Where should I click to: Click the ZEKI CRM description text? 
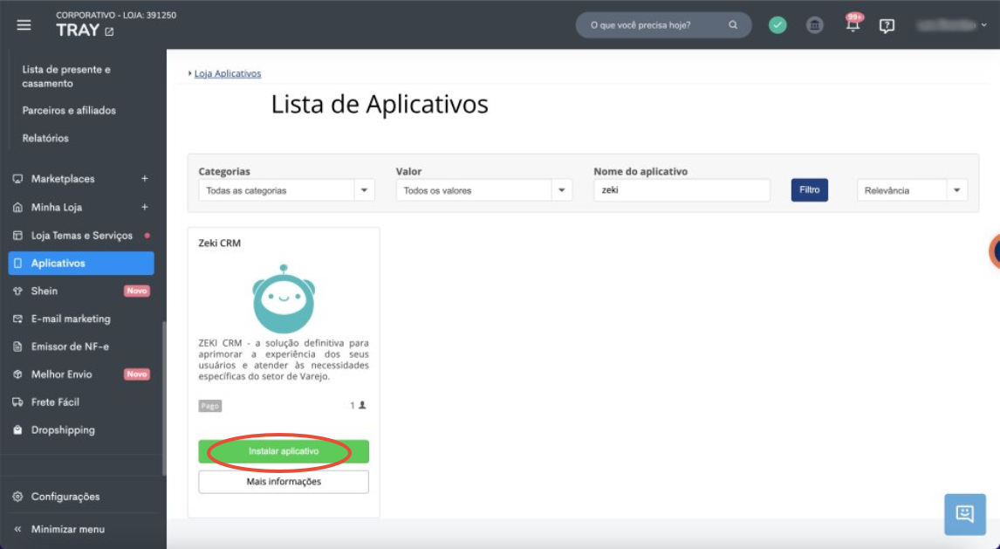tap(284, 360)
